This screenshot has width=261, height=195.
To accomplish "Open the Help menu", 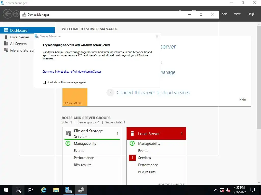I will (x=251, y=14).
